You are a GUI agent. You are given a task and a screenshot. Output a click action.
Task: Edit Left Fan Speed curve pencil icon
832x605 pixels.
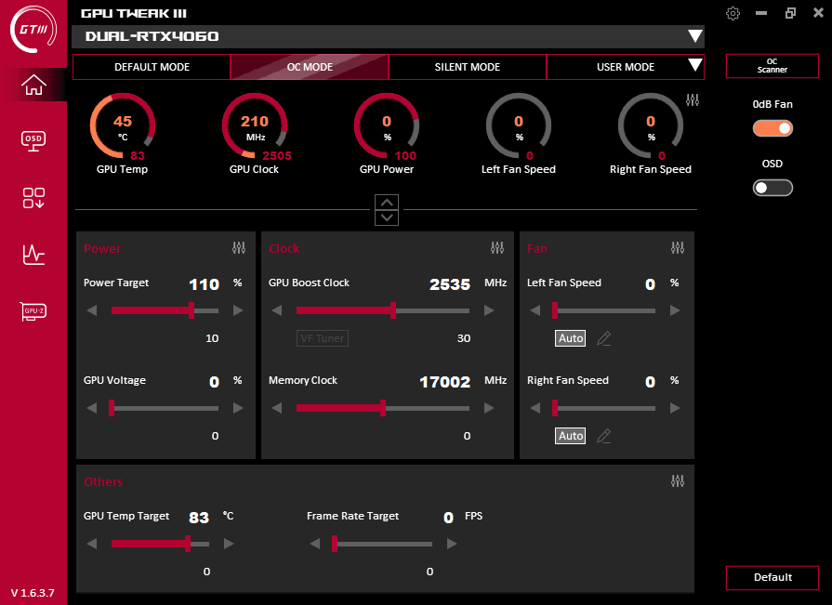coord(604,338)
